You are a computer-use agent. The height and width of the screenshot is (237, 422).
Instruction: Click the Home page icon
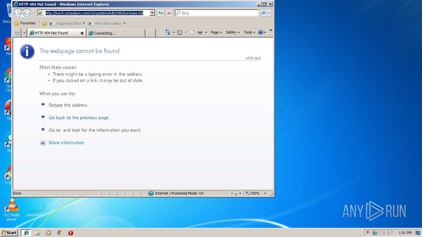[168, 32]
